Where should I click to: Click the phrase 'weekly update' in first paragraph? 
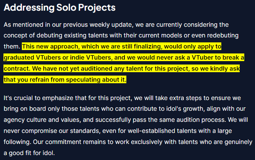(x=111, y=25)
